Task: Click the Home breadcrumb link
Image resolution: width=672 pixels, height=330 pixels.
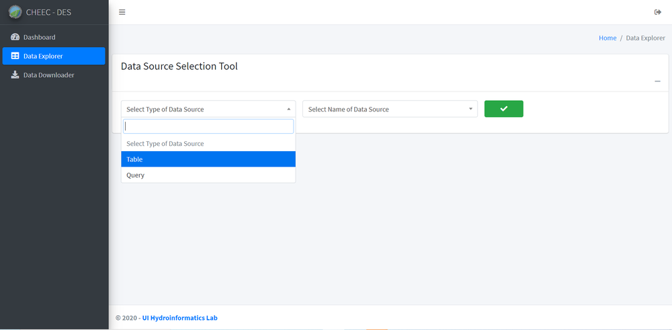Action: click(x=607, y=38)
